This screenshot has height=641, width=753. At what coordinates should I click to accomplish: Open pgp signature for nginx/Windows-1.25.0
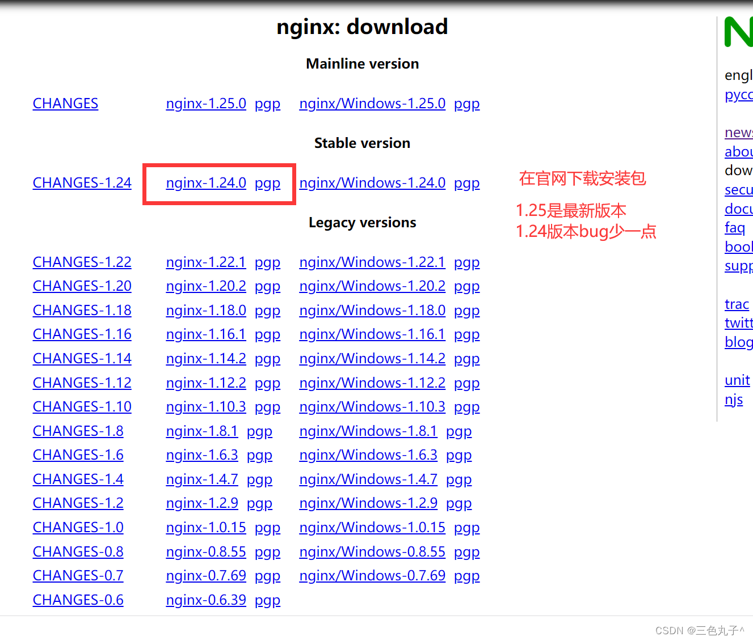466,104
